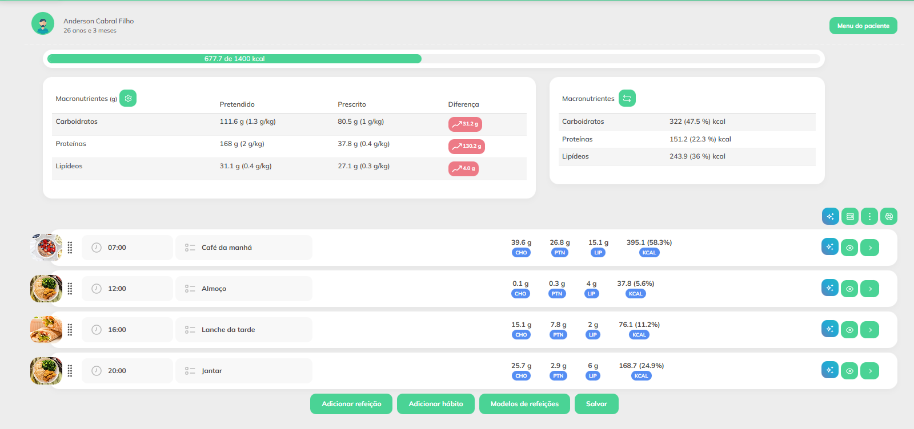Image resolution: width=914 pixels, height=429 pixels.
Task: Edit the 20:00 time field
Action: coord(127,371)
